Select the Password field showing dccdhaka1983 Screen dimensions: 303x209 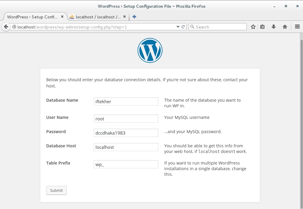coord(126,133)
